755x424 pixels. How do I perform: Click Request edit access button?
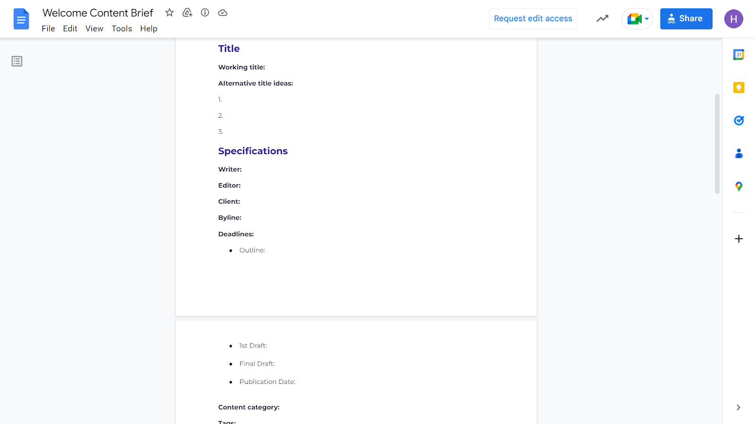coord(533,19)
